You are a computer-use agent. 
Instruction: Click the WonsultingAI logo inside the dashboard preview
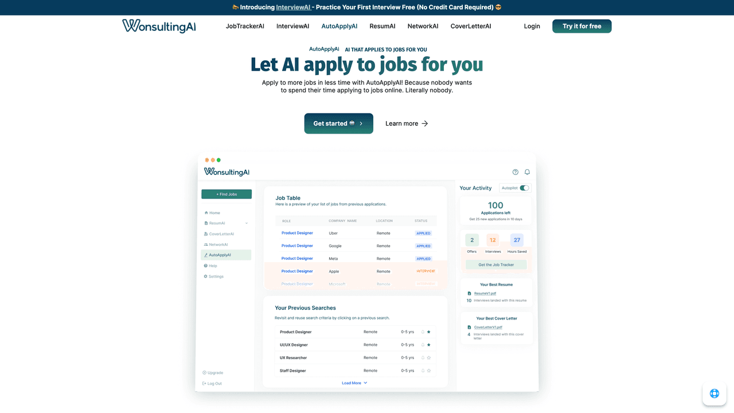click(227, 172)
